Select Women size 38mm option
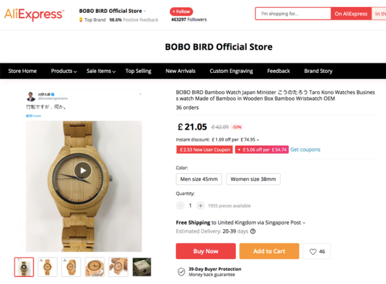The height and width of the screenshot is (284, 386). pyautogui.click(x=253, y=179)
